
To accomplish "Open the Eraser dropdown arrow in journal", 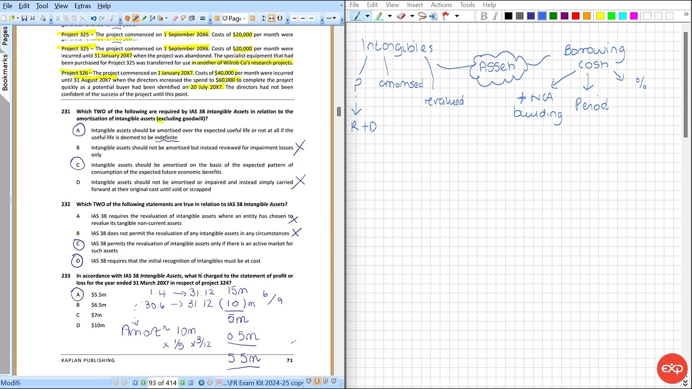I will coord(412,16).
